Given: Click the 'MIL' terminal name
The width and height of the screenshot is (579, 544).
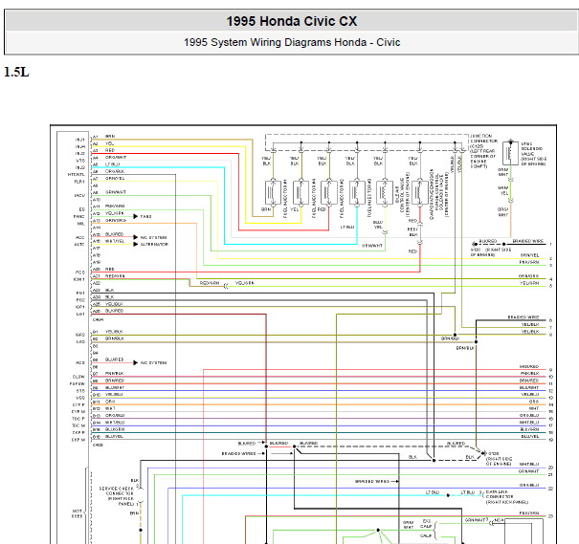Looking at the screenshot, I should 81,224.
